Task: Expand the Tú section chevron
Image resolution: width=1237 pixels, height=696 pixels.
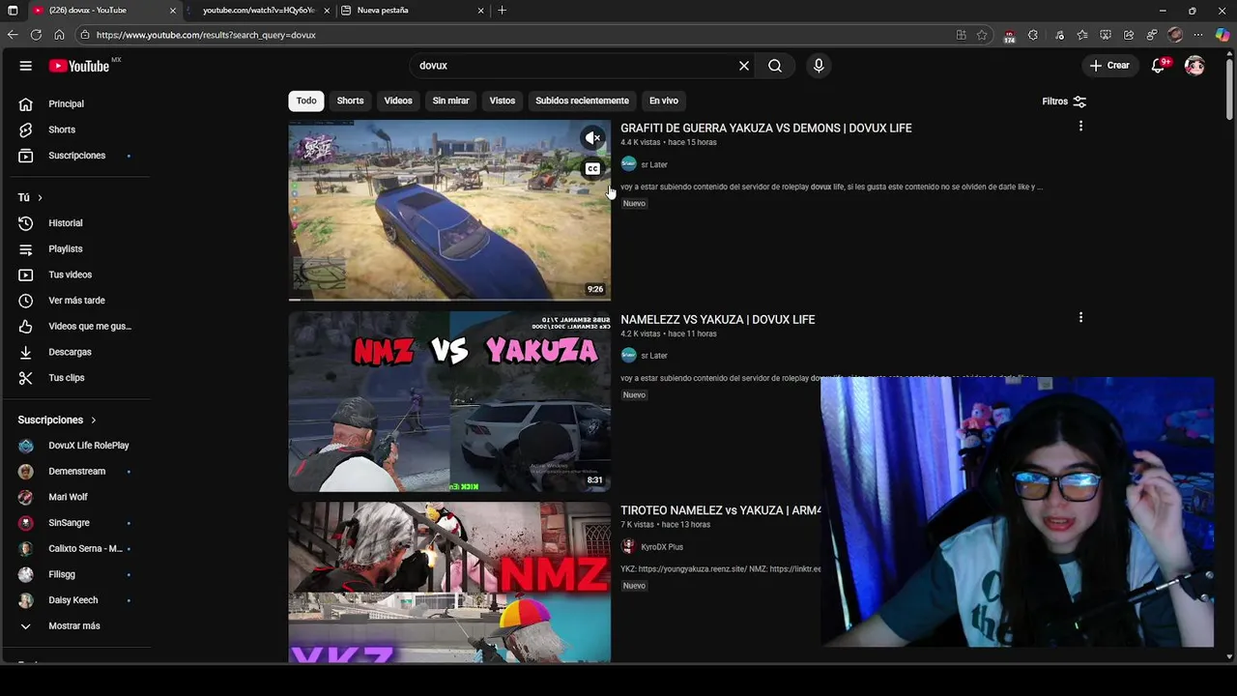Action: (x=40, y=197)
